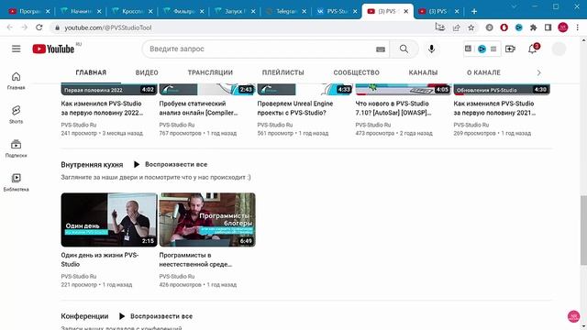Open the tab search dropdown chevron
Viewport: 587px width, 330px height.
[x=514, y=6]
